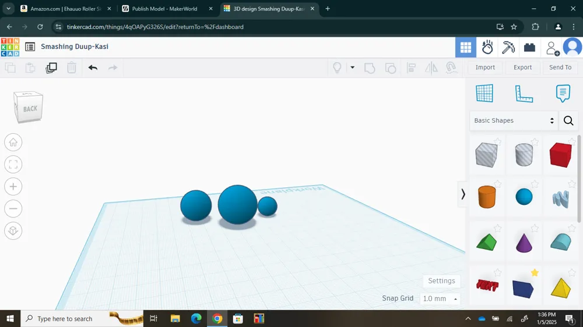
Task: Collapse the shapes panel chevron
Action: pos(463,194)
